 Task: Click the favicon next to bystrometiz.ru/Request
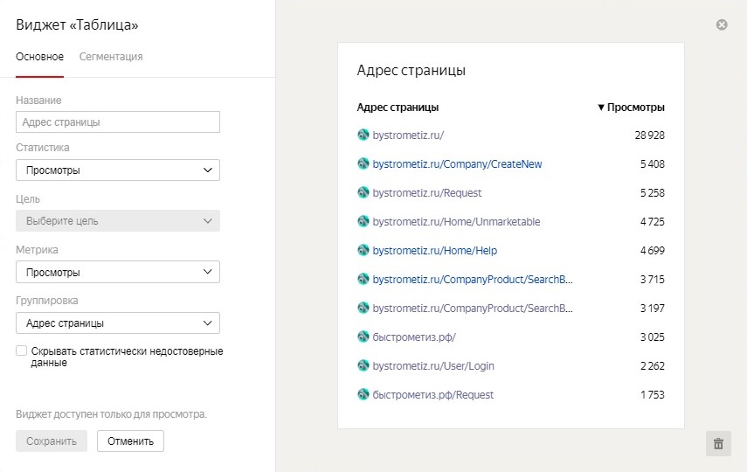click(x=363, y=192)
